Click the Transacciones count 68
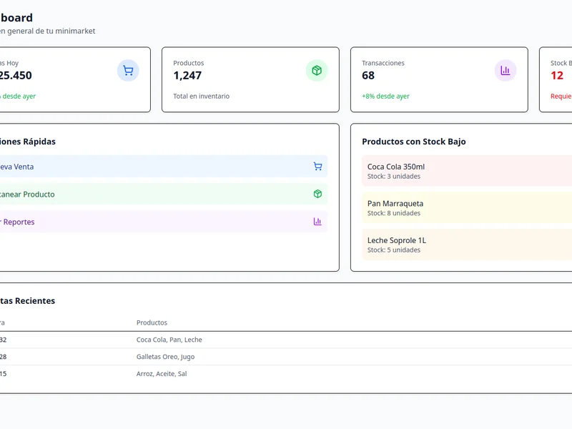This screenshot has height=429, width=572. [x=368, y=76]
